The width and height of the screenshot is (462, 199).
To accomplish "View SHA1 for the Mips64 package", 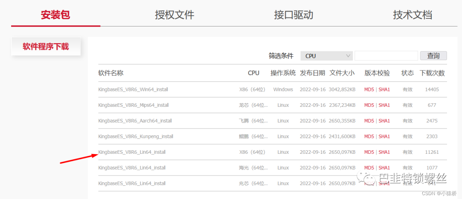I will pos(384,105).
